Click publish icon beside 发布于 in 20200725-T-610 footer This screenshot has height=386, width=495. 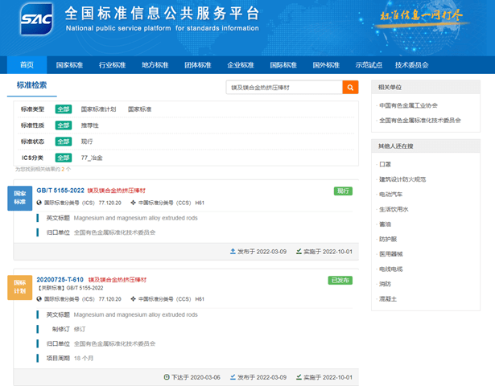pos(233,377)
